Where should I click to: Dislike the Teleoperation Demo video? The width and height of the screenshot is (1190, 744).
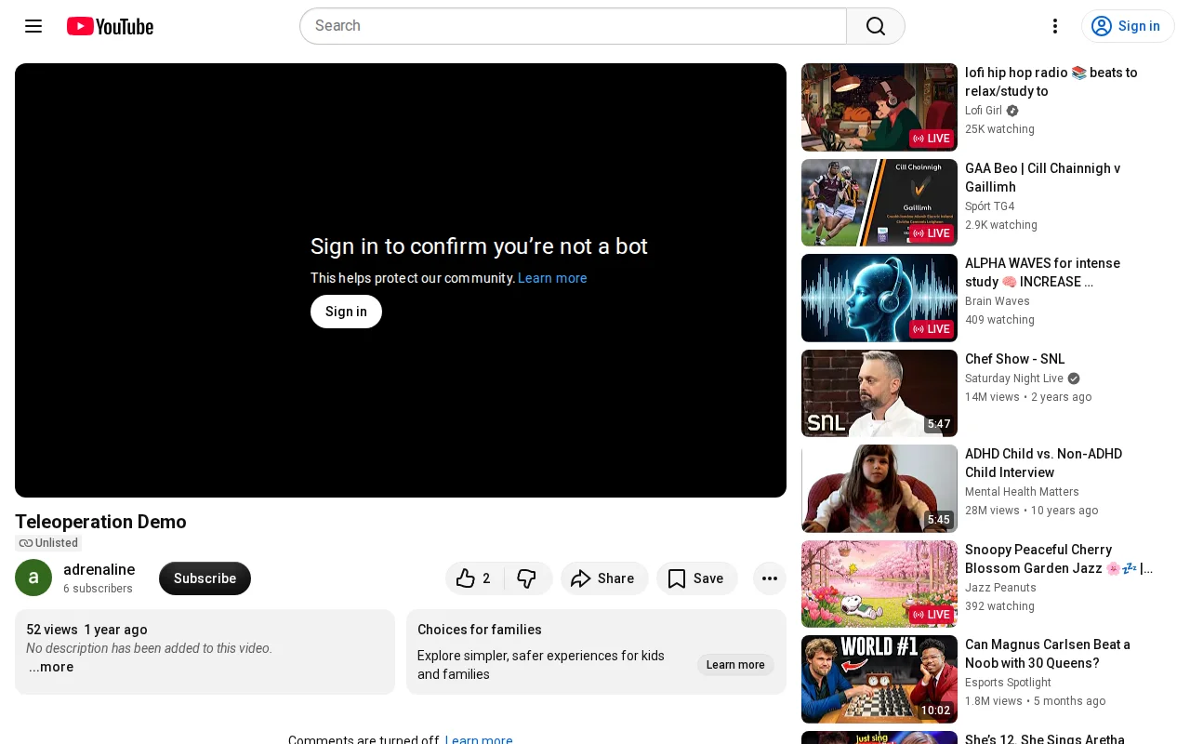528,578
